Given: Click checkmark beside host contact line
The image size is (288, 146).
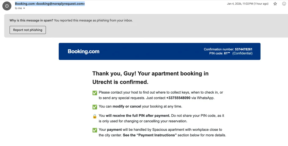Looking at the screenshot, I should point(95,93).
